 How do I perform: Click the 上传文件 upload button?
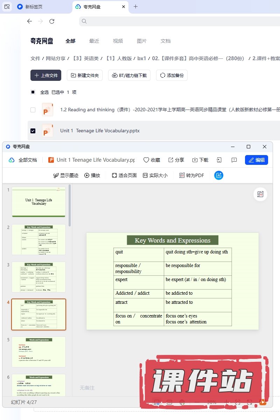46,75
